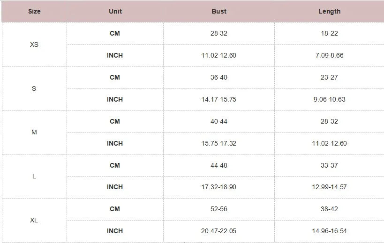Click bust value 52-56
This screenshot has width=384, height=243.
coord(218,209)
